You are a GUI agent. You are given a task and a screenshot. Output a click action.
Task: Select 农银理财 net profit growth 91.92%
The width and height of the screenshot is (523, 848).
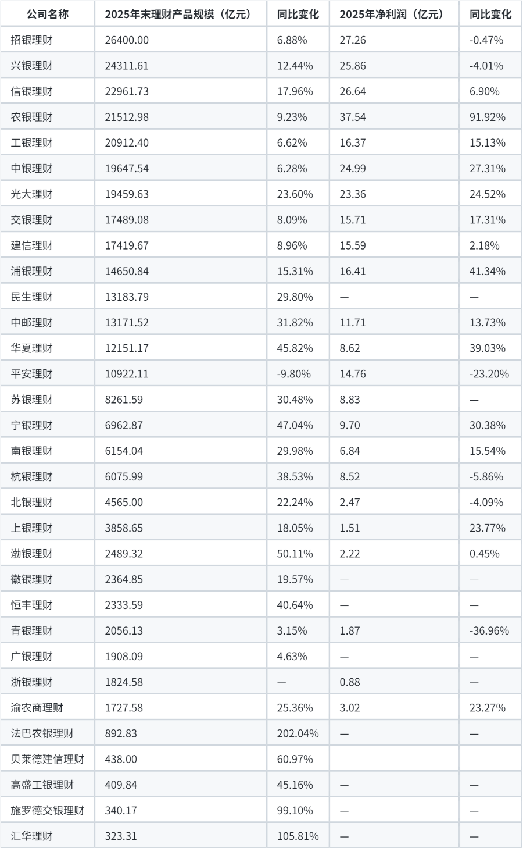[487, 117]
